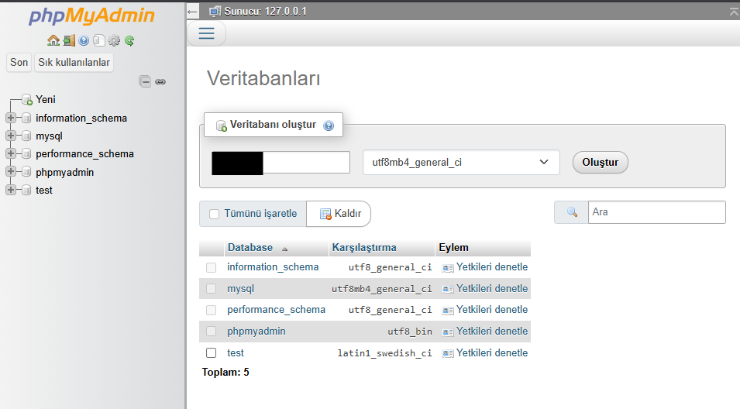Image resolution: width=740 pixels, height=409 pixels.
Task: Collapse top panel arrow at right corner
Action: [734, 12]
